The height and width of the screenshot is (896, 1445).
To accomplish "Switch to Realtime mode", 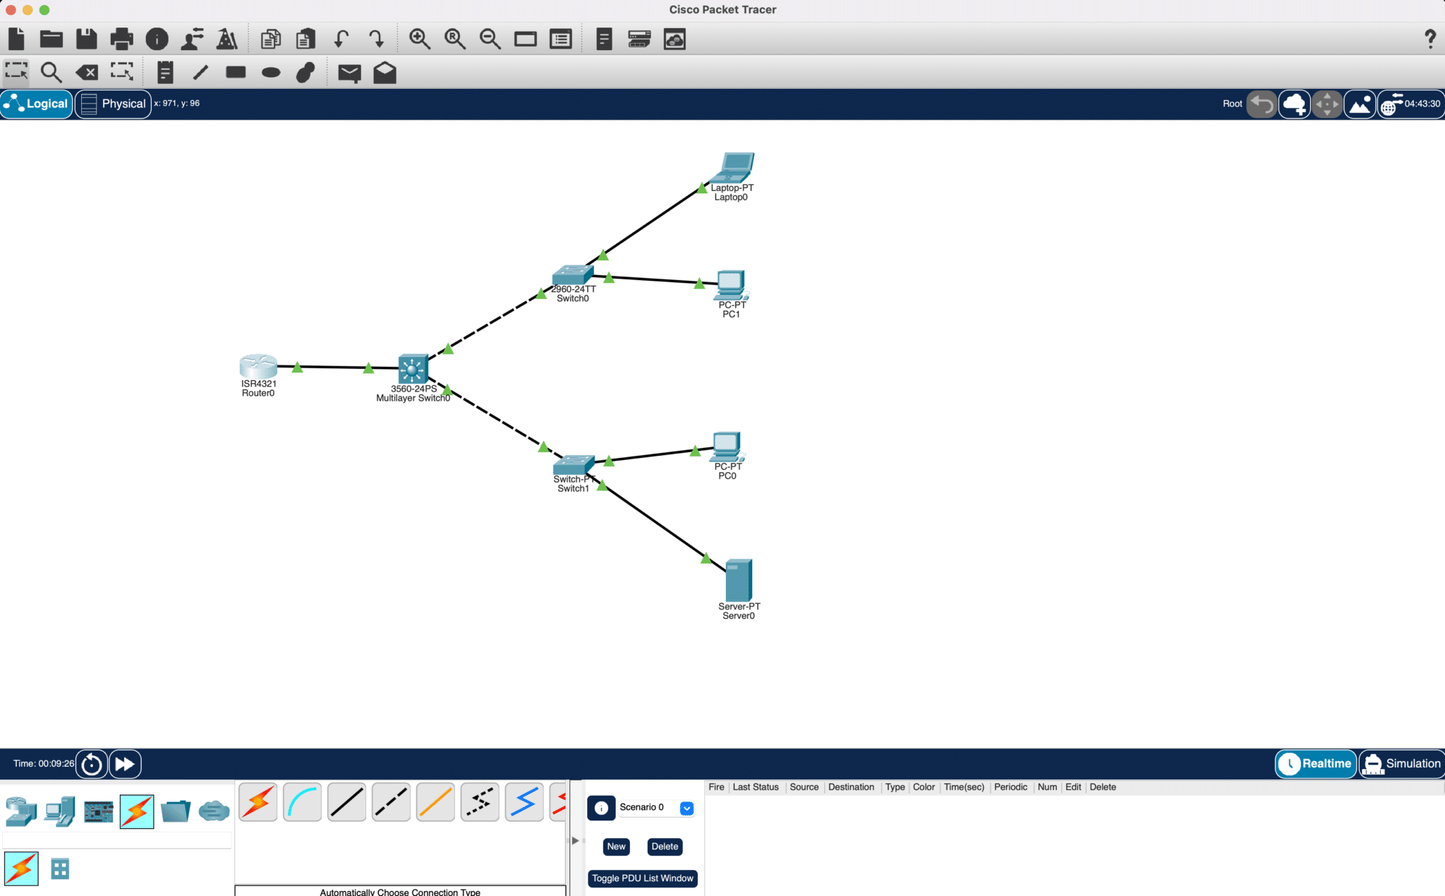I will point(1316,763).
